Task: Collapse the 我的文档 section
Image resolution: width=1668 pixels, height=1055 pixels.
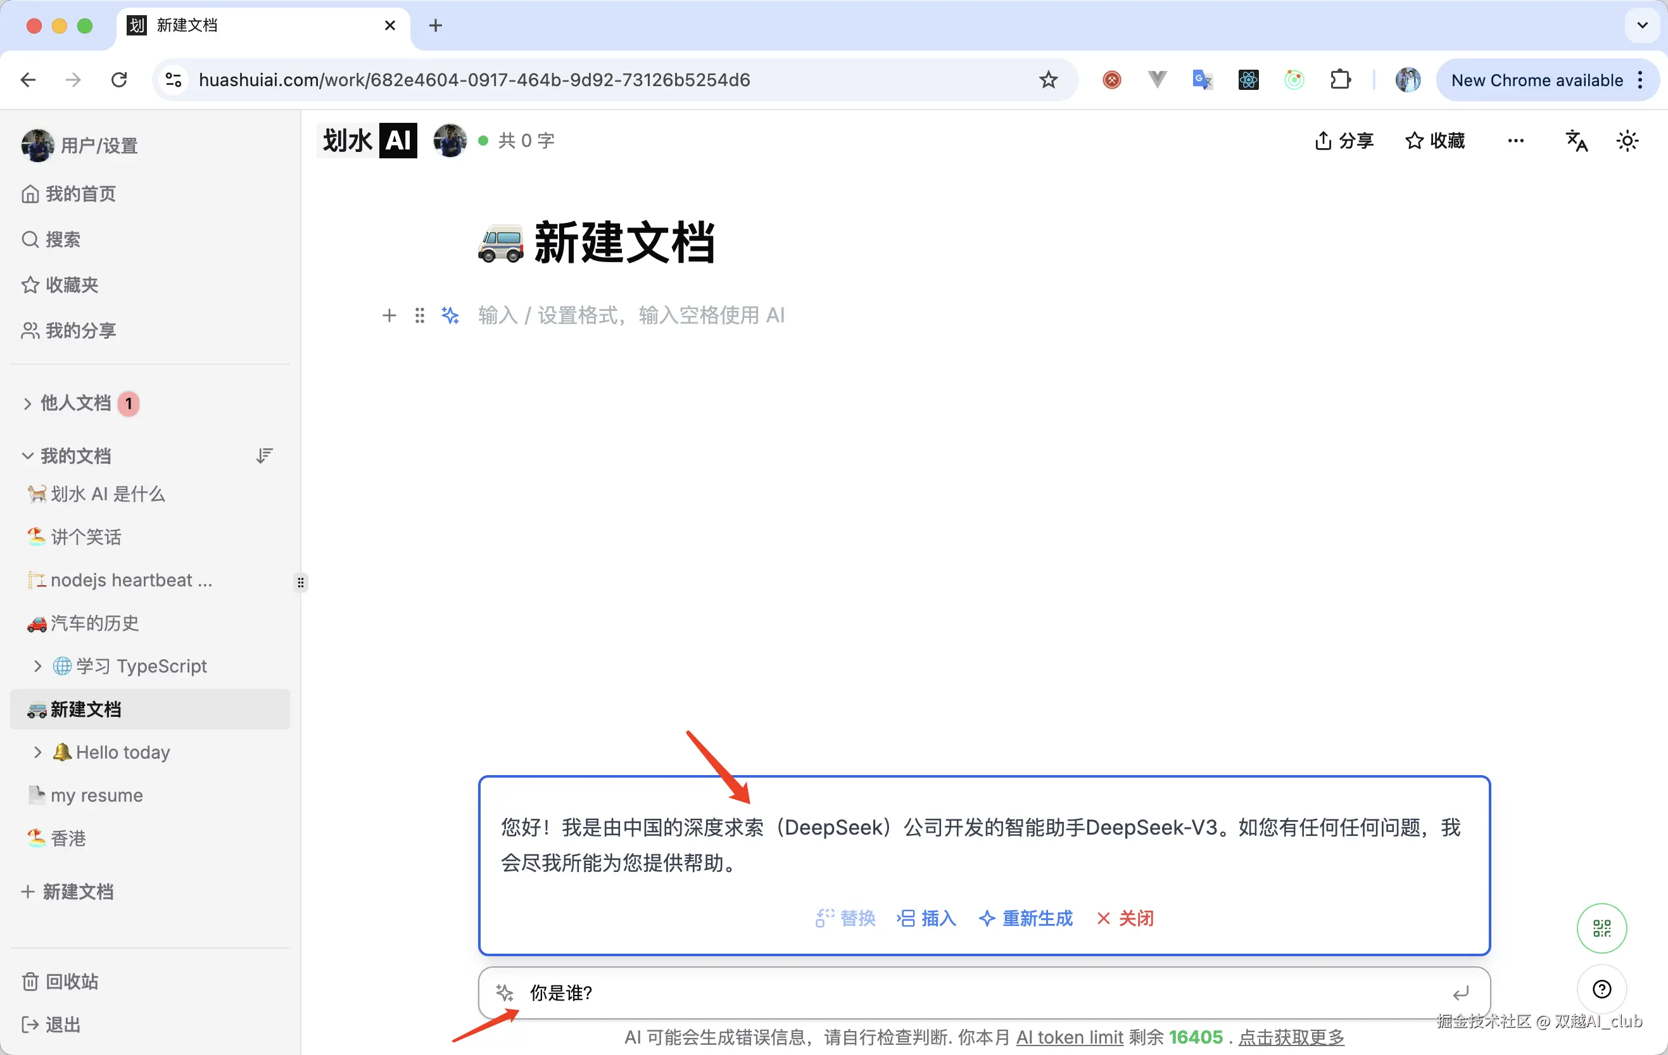Action: [x=27, y=456]
